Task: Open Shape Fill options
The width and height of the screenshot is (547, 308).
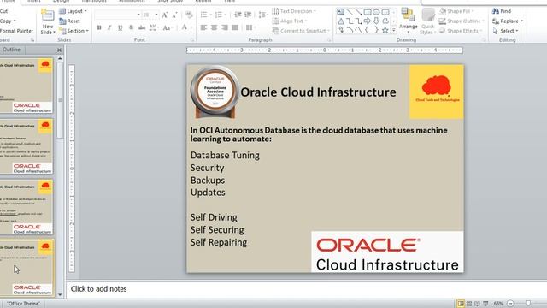Action: click(456, 11)
